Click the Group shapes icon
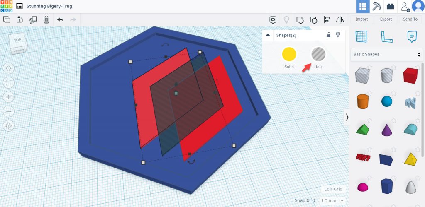425x207 pixels. point(300,19)
